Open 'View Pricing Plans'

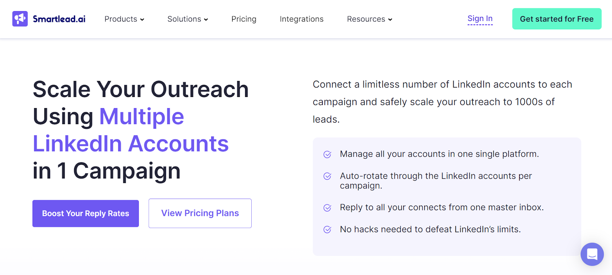(x=200, y=213)
